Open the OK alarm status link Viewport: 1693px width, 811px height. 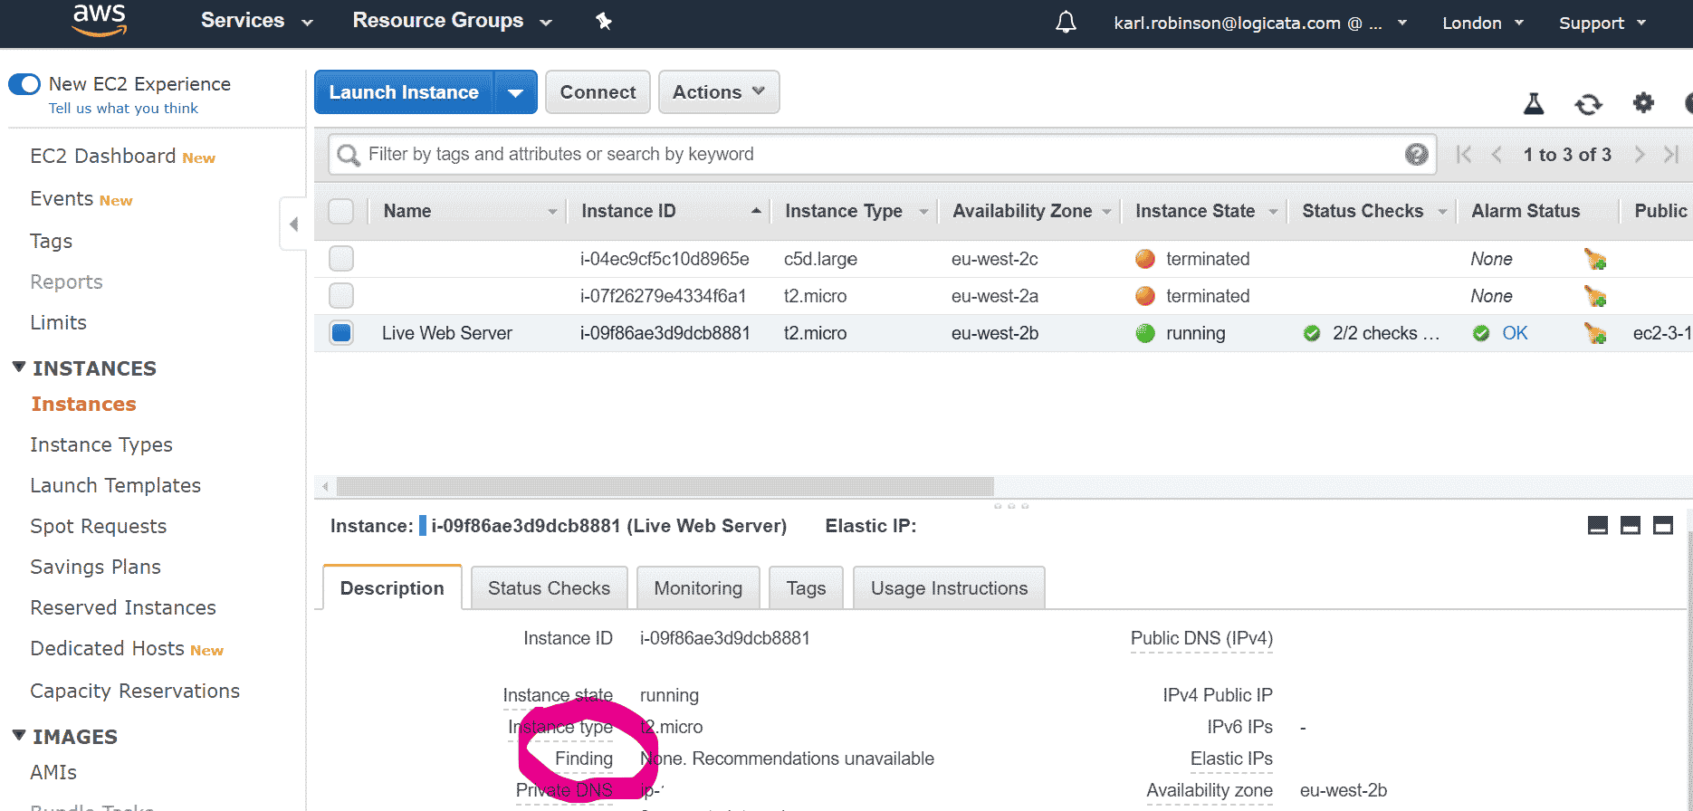[1515, 333]
